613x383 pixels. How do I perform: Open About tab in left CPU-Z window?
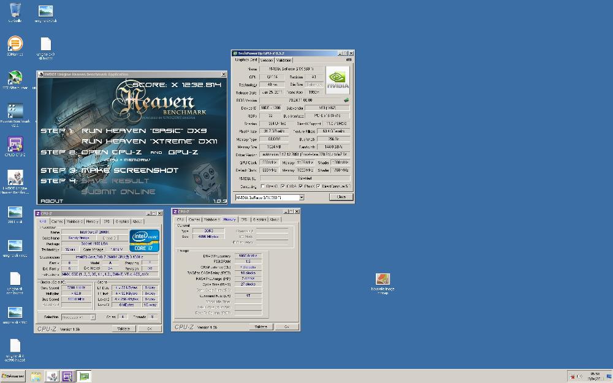137,221
